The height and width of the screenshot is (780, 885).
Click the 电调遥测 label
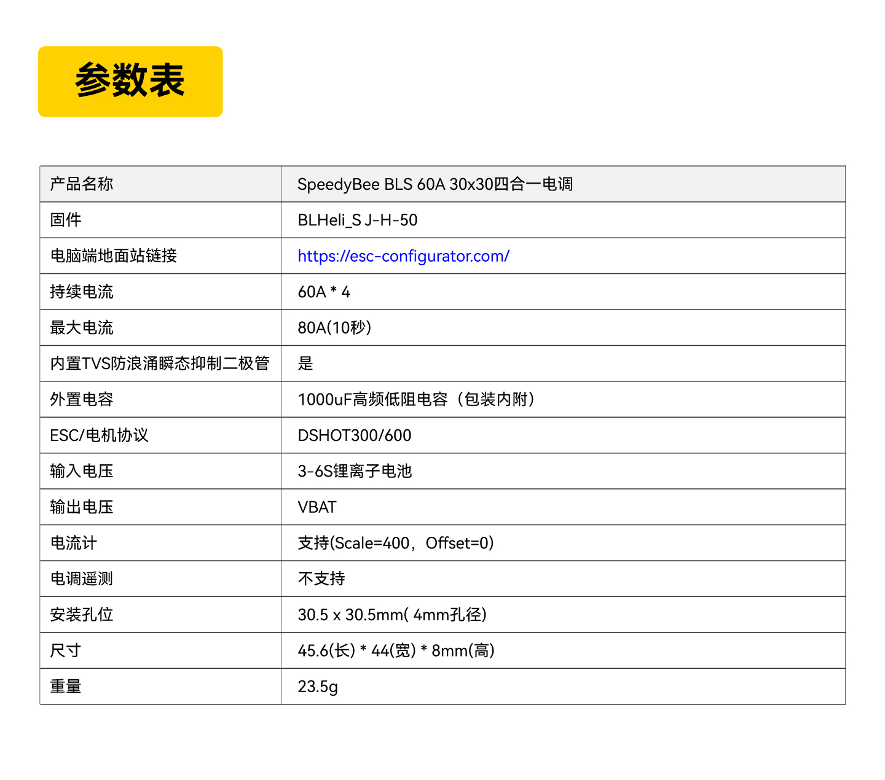[81, 579]
